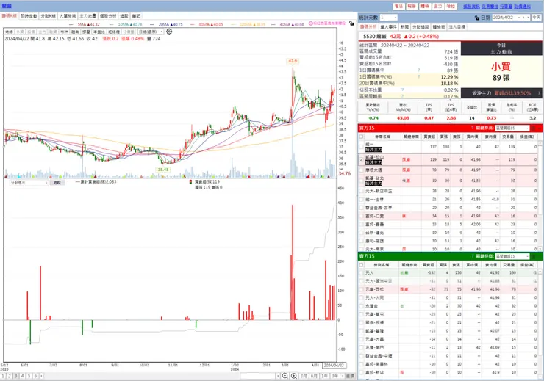Image resolution: width=544 pixels, height=381 pixels.
Task: Click the 6月 range button
Action: [x=314, y=376]
